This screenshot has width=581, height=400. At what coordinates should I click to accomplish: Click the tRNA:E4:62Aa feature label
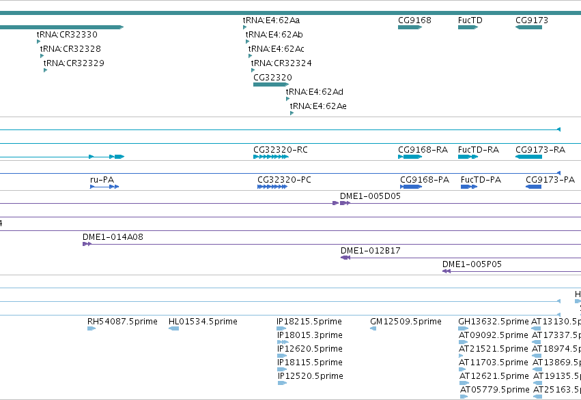[271, 20]
